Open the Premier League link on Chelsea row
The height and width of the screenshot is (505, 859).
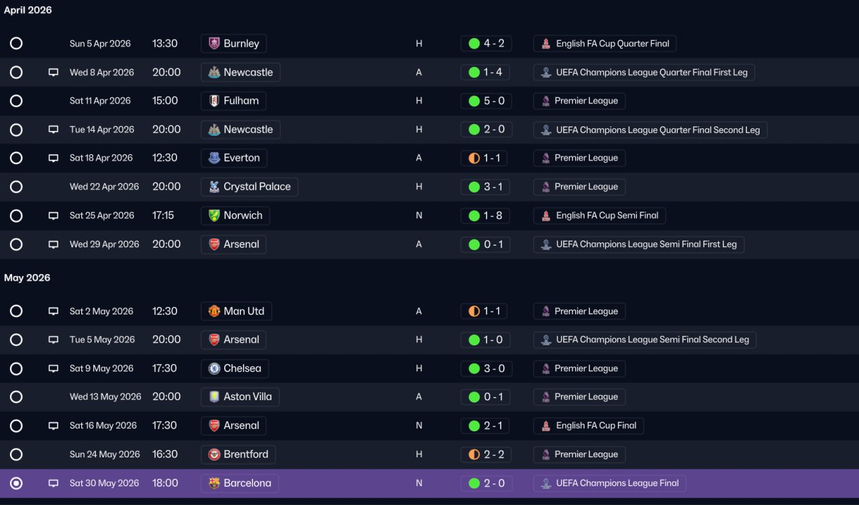point(580,369)
